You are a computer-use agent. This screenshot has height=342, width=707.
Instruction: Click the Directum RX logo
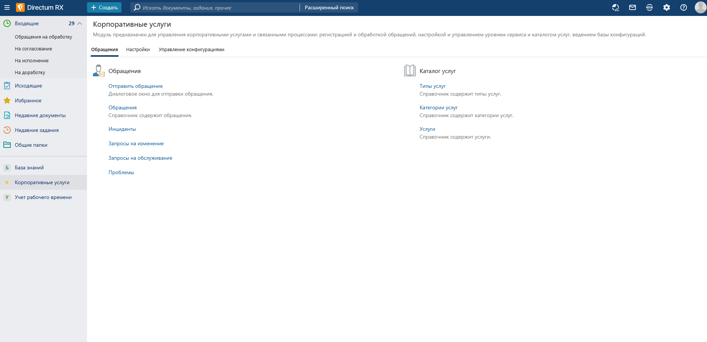(x=40, y=7)
